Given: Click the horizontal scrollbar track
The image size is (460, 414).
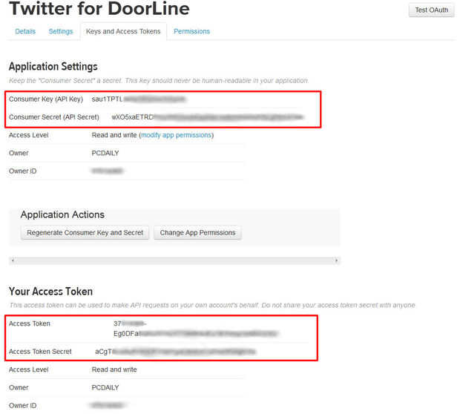Looking at the screenshot, I should (174, 260).
